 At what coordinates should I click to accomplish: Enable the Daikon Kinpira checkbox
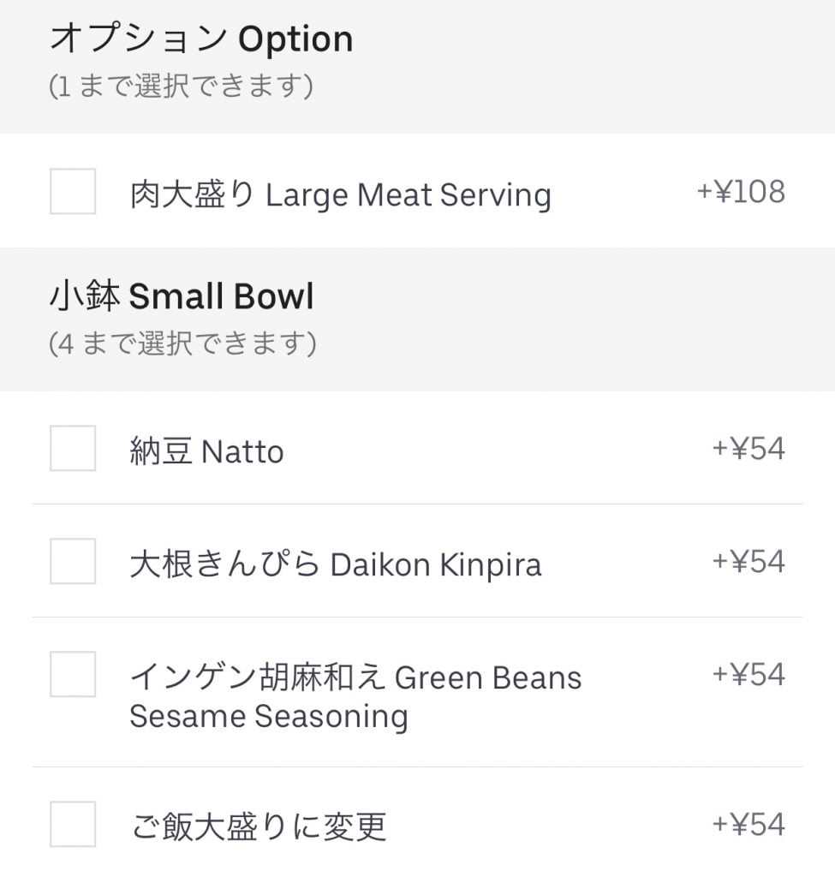point(73,561)
